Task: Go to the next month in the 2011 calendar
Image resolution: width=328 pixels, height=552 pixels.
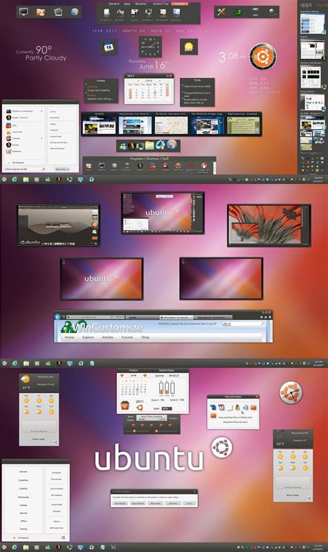Action: 160,81
